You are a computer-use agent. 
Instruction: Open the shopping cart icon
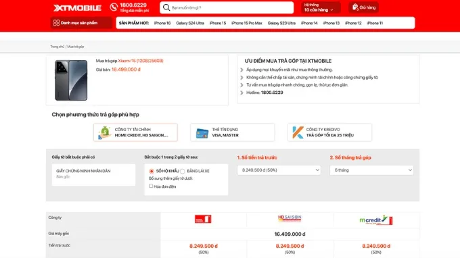coord(355,7)
